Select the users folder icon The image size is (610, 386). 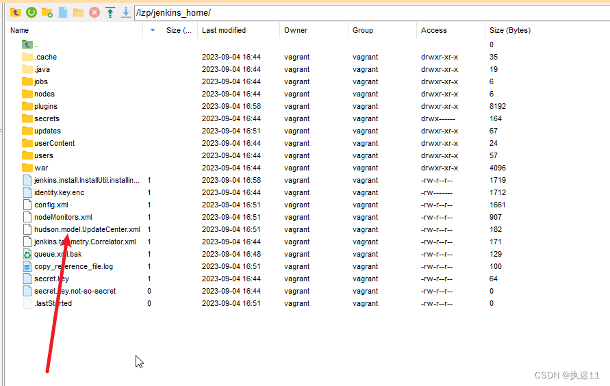click(27, 155)
